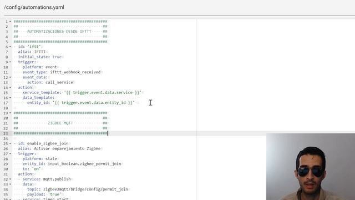Click the 'platform: event' line

pyautogui.click(x=39, y=67)
